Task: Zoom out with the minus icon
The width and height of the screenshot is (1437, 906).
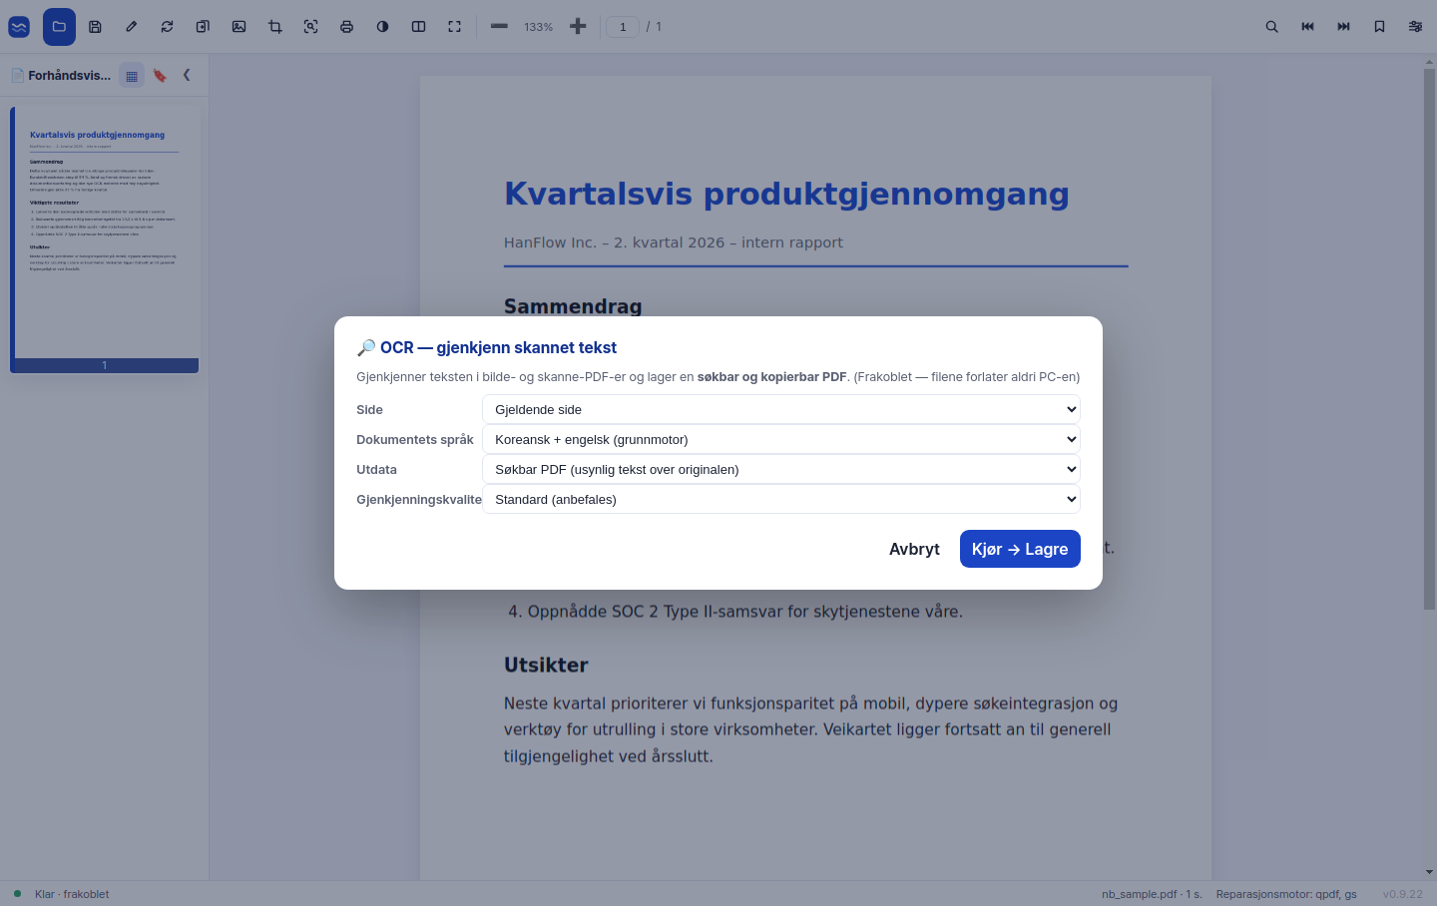Action: click(x=499, y=27)
